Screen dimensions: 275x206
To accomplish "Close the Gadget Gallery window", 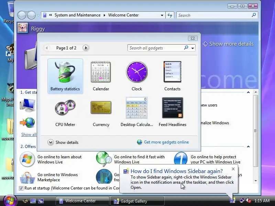I will pyautogui.click(x=192, y=38).
